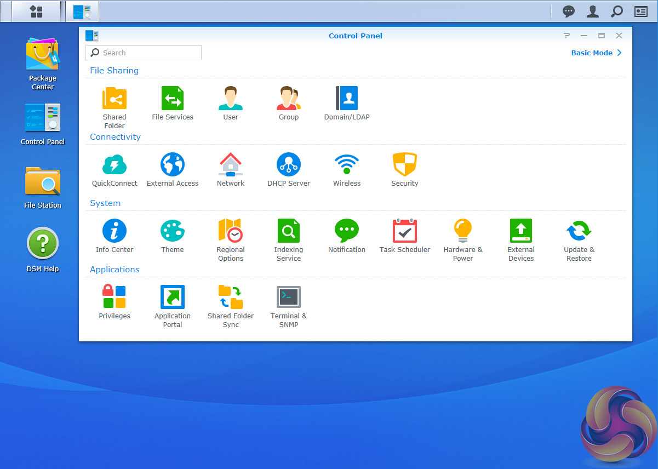
Task: Open the Main Menu grid button
Action: (36, 12)
